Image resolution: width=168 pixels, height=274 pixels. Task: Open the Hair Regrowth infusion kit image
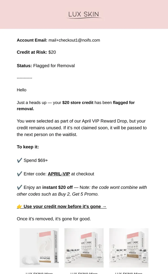(x=84, y=248)
